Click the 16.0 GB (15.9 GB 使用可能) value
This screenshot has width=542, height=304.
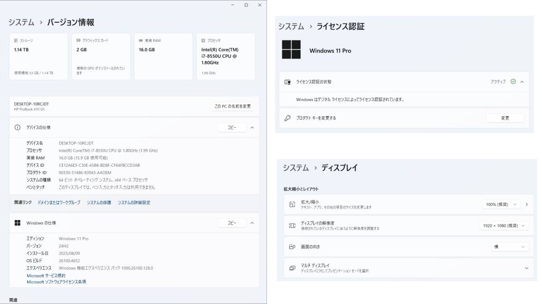(83, 158)
